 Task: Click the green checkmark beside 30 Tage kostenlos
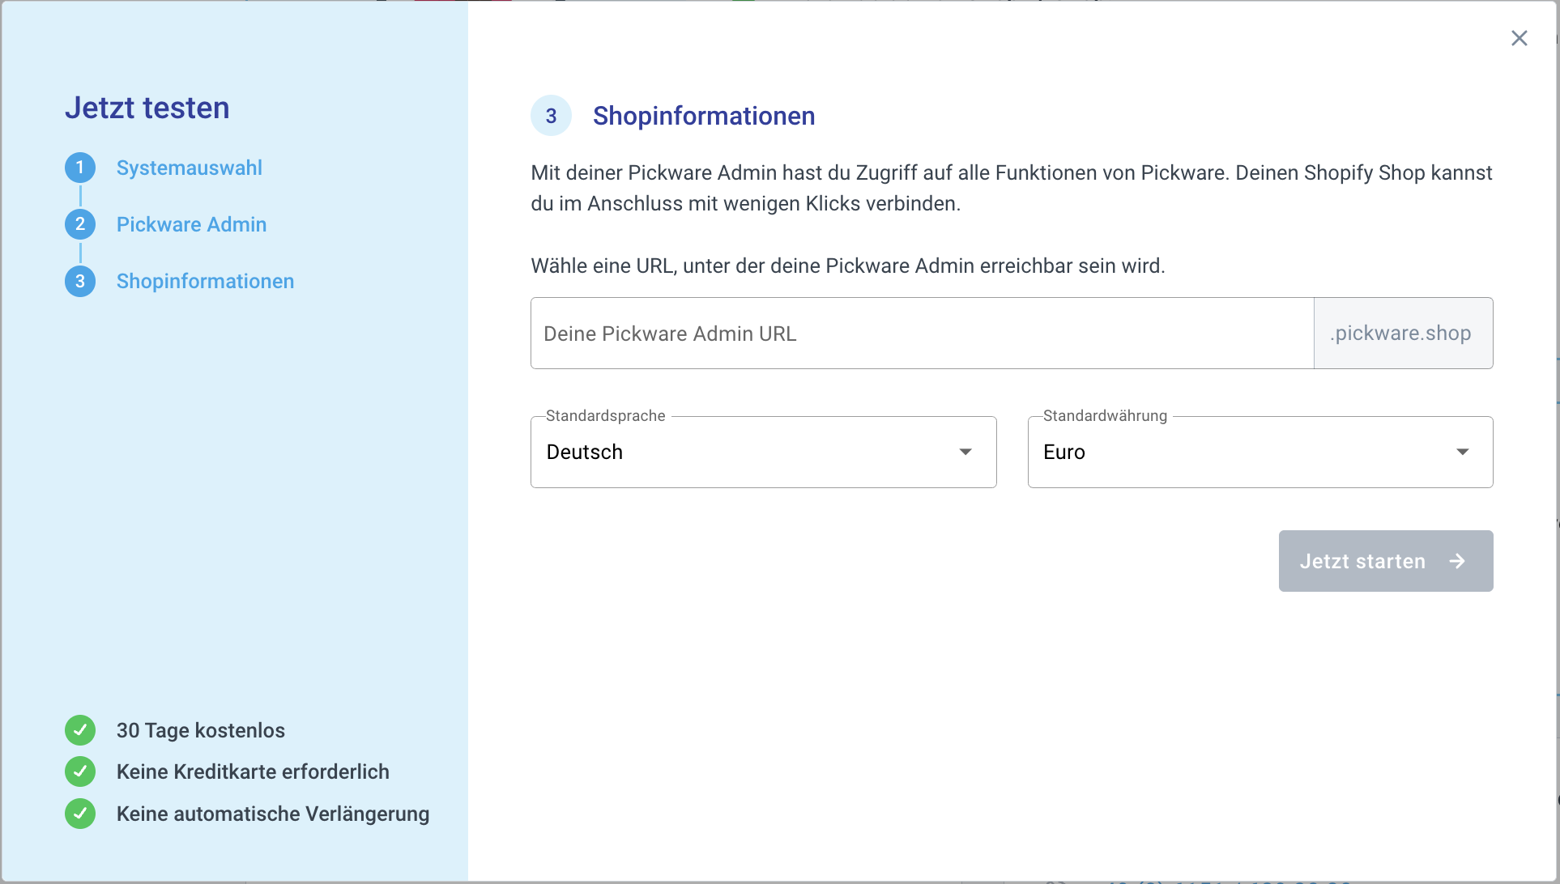click(79, 730)
